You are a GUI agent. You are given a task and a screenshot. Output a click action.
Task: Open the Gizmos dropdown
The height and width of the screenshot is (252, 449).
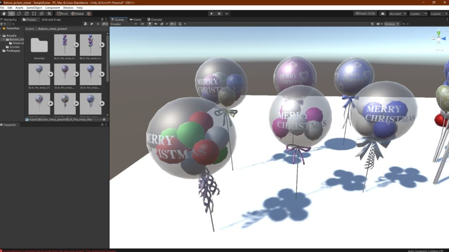coord(391,24)
